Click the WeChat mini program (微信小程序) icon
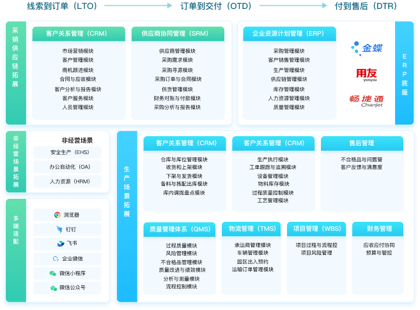 [x=53, y=273]
